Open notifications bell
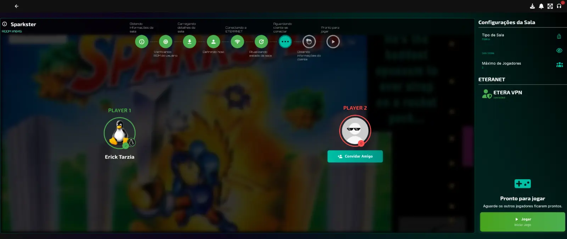Screen dimensions: 567x239 coord(541,6)
